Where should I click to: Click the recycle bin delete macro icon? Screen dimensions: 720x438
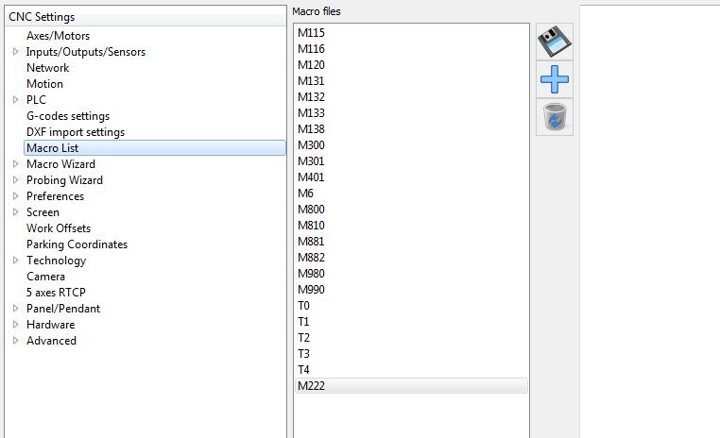[555, 117]
